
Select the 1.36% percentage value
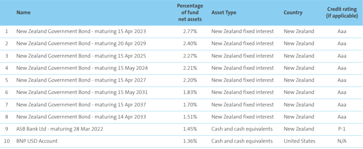pos(190,141)
